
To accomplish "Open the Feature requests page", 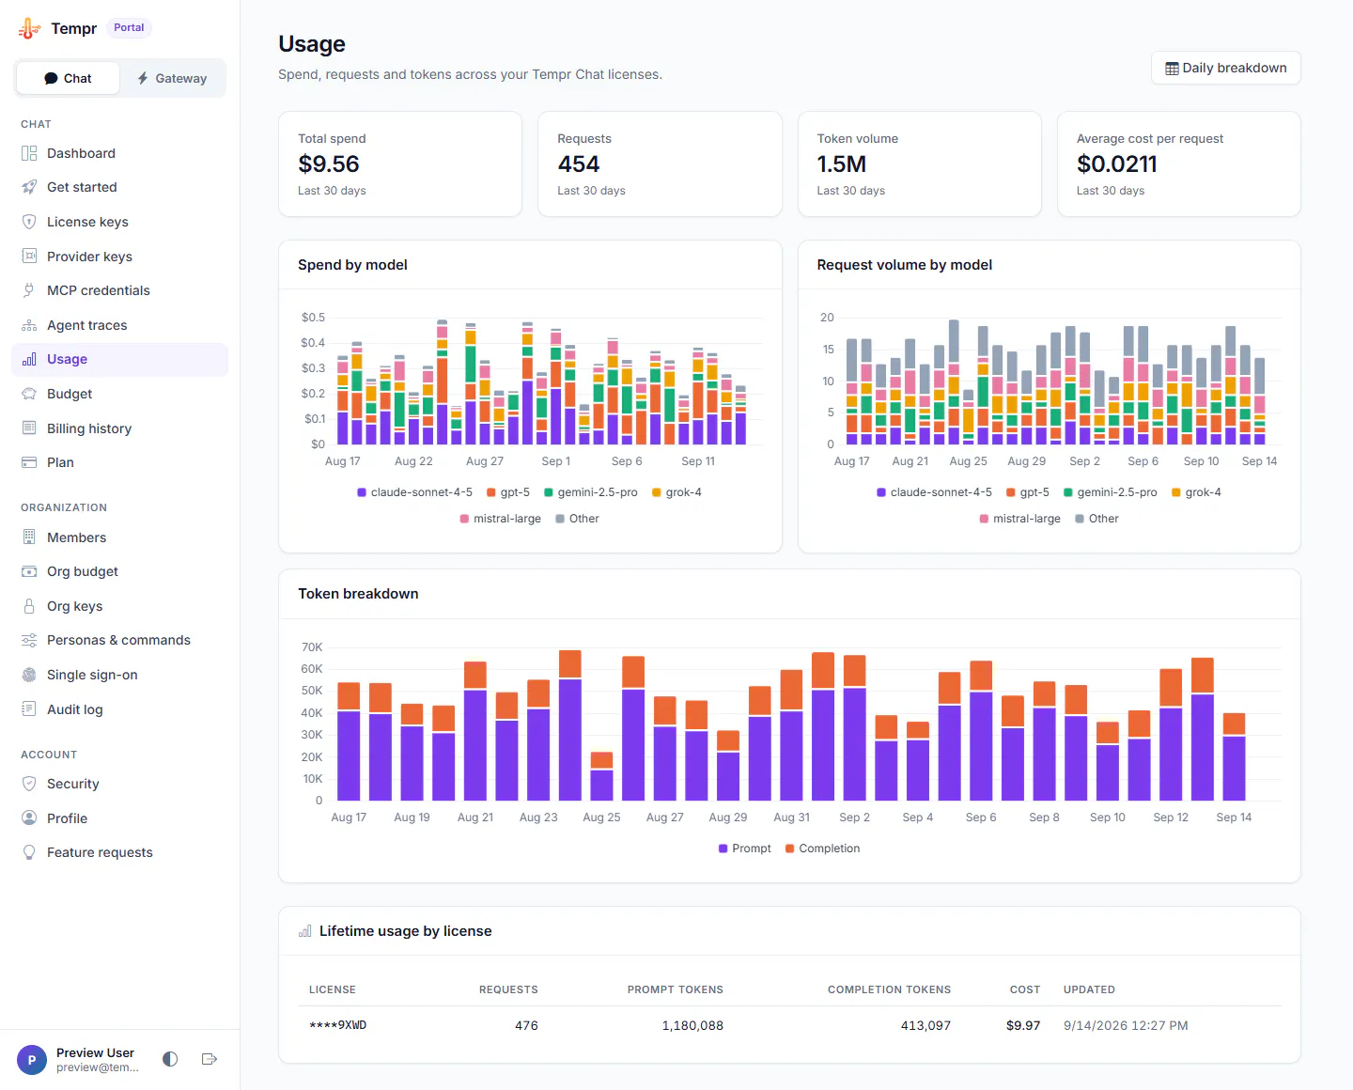I will coord(120,852).
